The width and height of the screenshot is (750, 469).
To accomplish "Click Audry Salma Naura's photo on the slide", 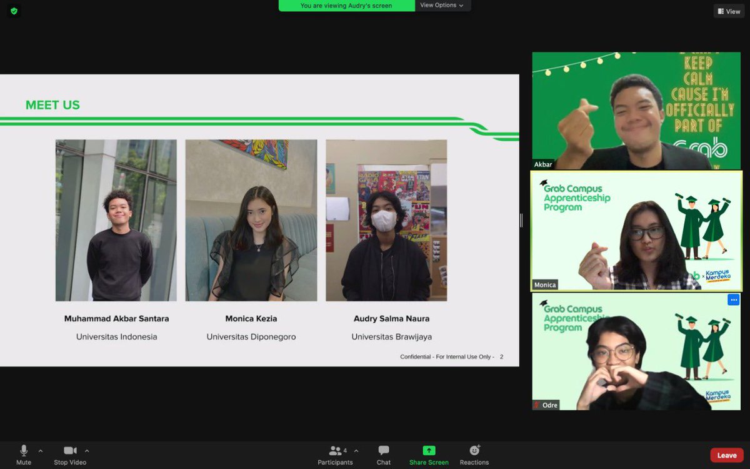I will click(386, 220).
